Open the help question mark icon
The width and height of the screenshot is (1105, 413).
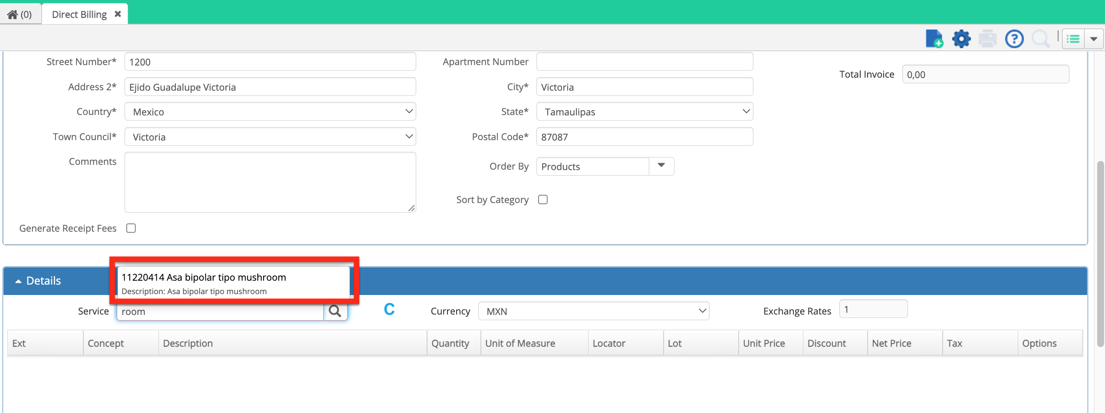(x=1014, y=39)
